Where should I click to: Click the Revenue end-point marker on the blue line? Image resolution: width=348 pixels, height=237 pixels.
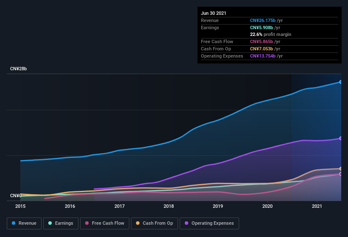point(340,82)
